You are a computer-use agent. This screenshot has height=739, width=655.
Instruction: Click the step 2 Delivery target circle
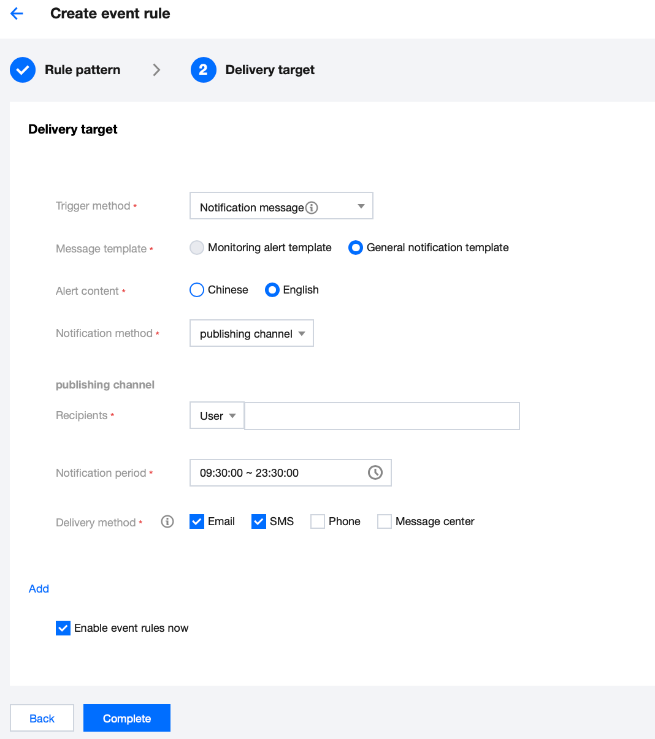click(204, 70)
